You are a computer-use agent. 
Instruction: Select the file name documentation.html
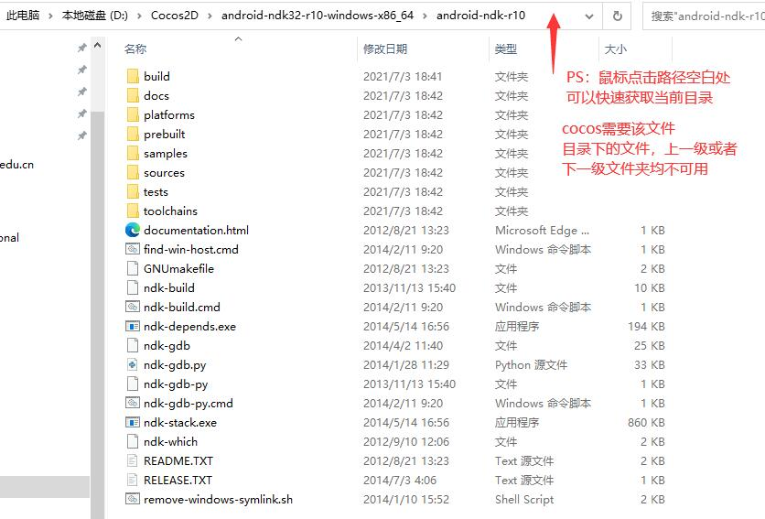pos(196,231)
